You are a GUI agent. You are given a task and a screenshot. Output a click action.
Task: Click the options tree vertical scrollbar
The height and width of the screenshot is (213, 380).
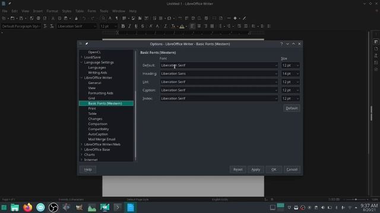coord(135,105)
